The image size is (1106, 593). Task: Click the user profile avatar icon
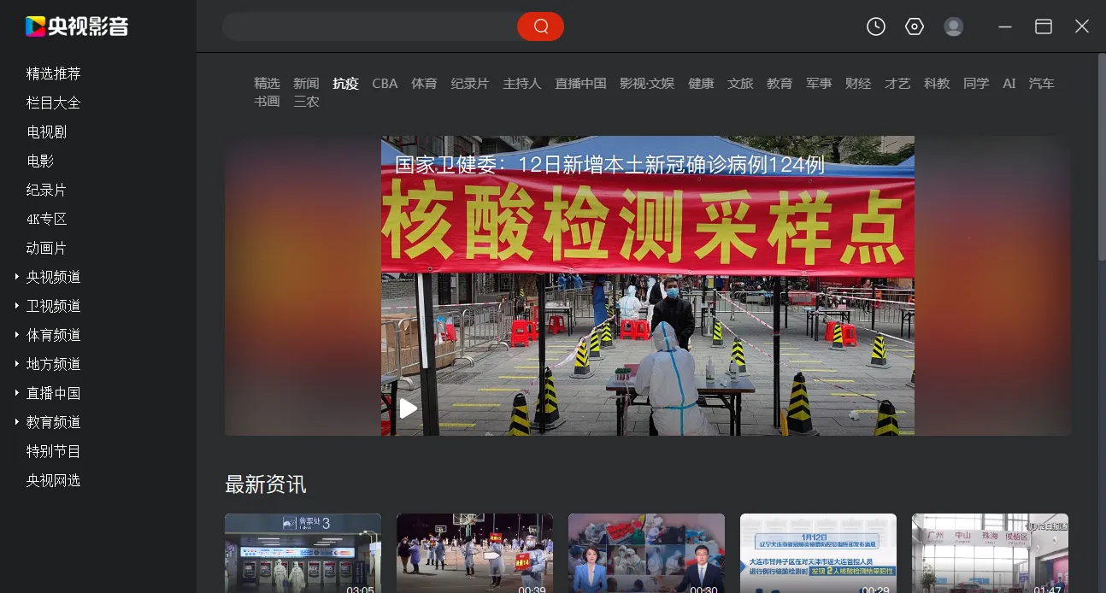(x=953, y=26)
